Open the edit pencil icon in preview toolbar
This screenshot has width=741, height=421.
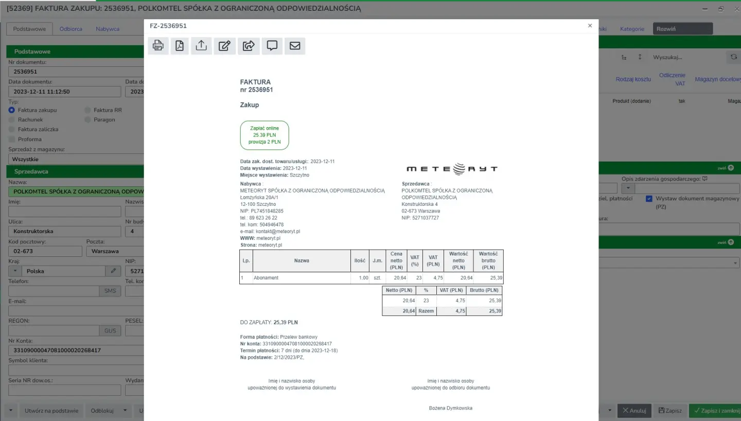[224, 46]
